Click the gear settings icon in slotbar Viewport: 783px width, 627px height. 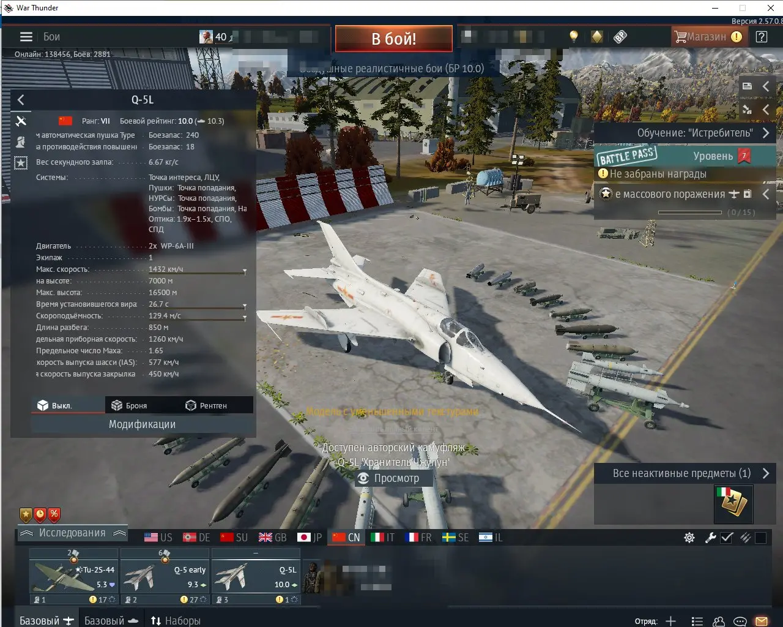(x=689, y=538)
